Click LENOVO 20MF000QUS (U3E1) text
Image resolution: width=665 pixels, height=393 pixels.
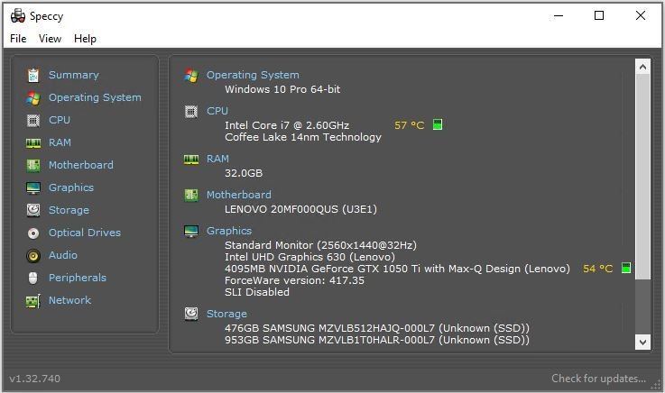point(300,209)
